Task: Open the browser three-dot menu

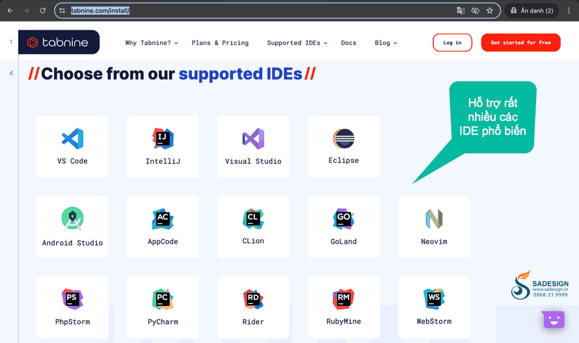Action: (x=569, y=10)
